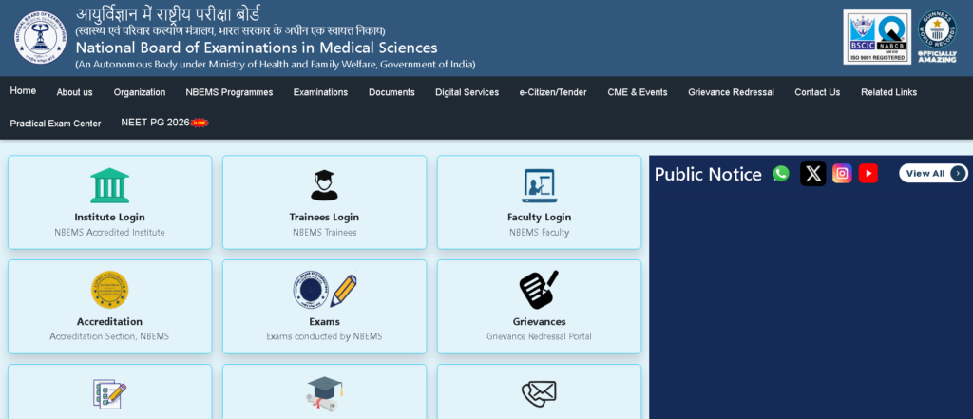Open the Related Links menu
This screenshot has height=419, width=973.
click(888, 92)
